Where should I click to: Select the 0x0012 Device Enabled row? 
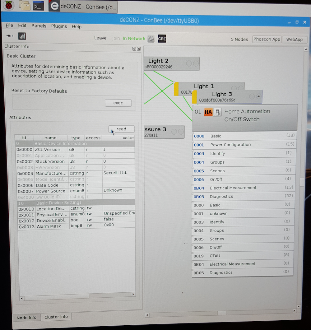pyautogui.click(x=77, y=220)
